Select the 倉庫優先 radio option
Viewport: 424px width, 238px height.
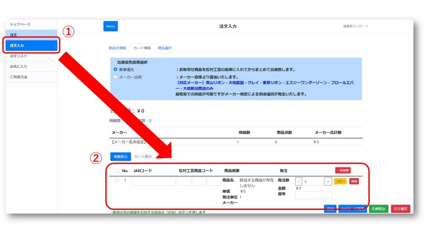pos(116,69)
